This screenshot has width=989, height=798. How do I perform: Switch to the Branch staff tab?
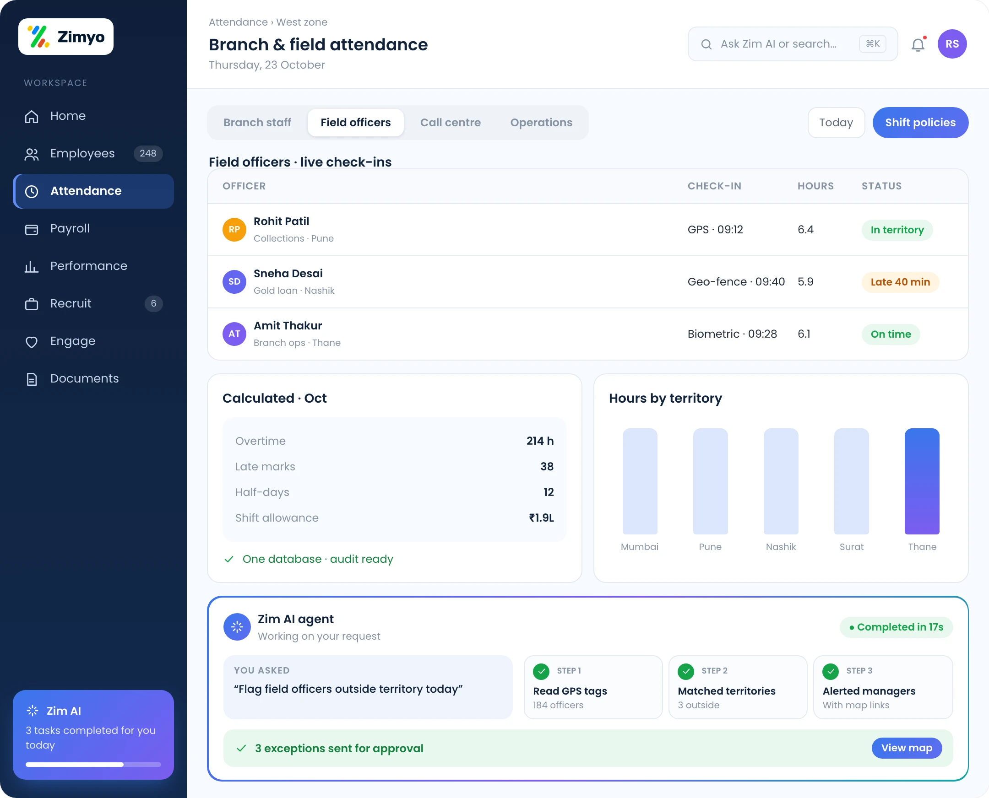257,123
